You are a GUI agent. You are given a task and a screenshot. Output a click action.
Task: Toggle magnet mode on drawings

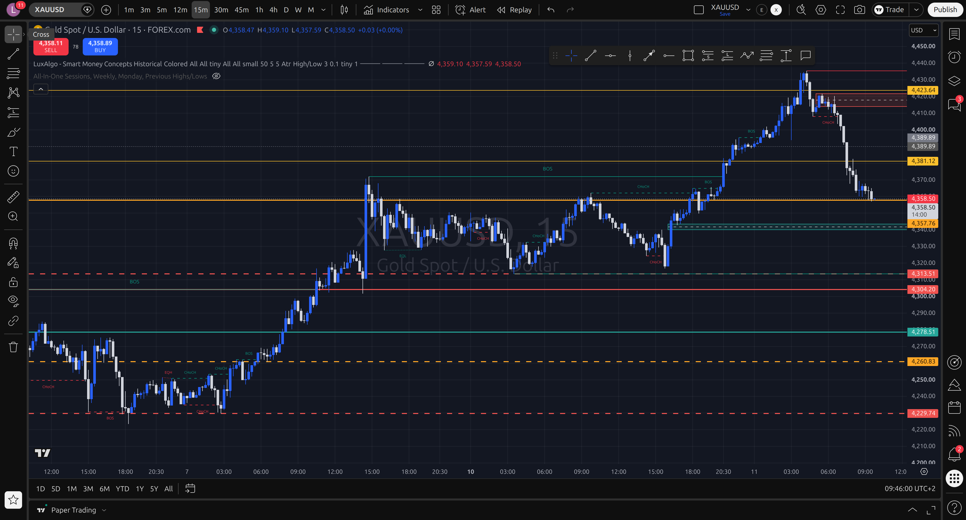pyautogui.click(x=14, y=244)
